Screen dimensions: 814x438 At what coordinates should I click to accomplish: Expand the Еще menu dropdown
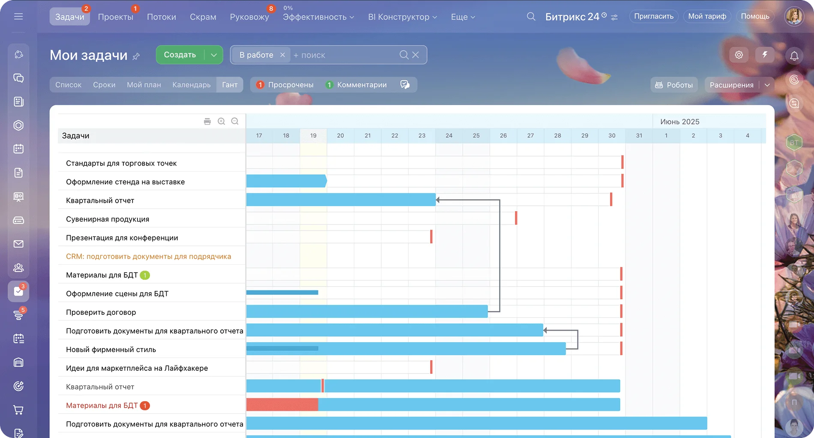pyautogui.click(x=463, y=17)
